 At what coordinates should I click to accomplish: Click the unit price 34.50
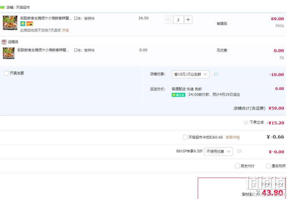[x=143, y=18]
